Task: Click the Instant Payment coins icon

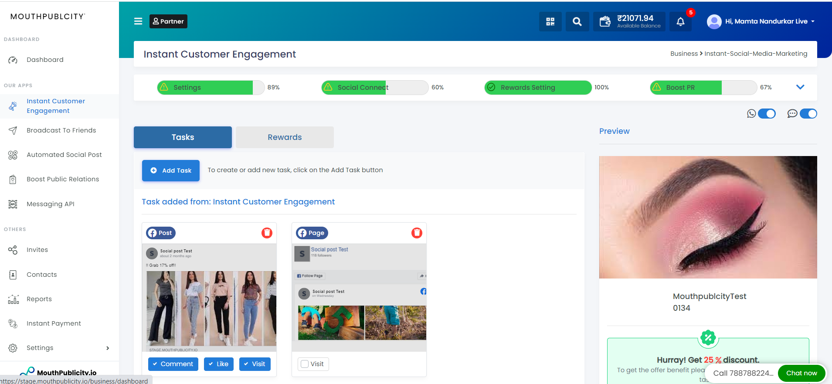Action: pyautogui.click(x=13, y=323)
